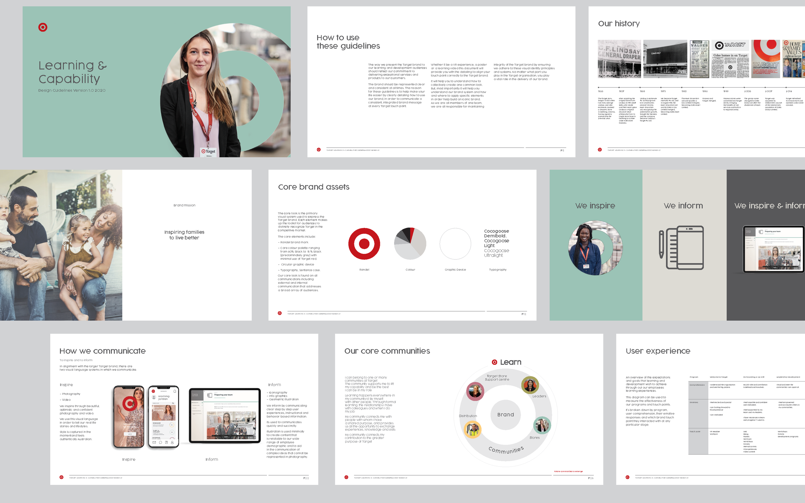Select the circular portrait under We inspire
Screen dimensions: 805x503
pyautogui.click(x=595, y=247)
